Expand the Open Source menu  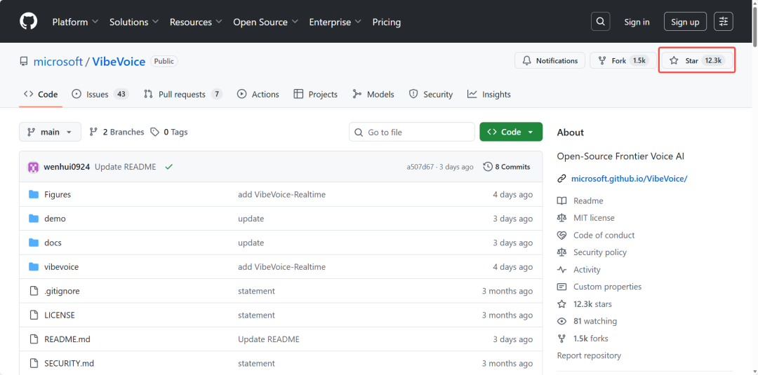tap(265, 22)
